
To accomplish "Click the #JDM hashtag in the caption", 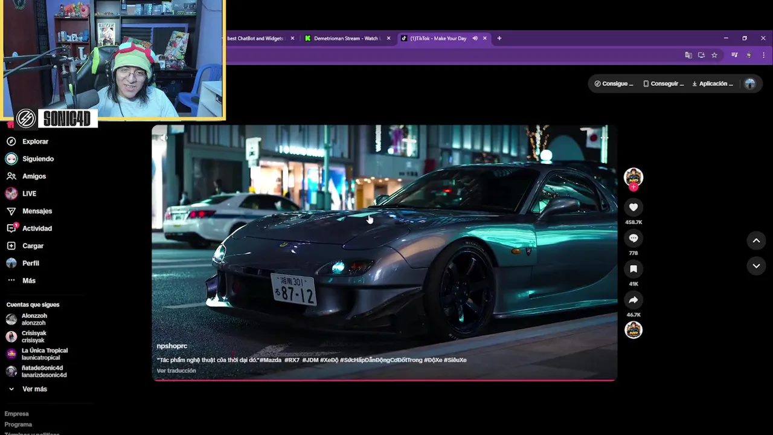I will pyautogui.click(x=310, y=360).
